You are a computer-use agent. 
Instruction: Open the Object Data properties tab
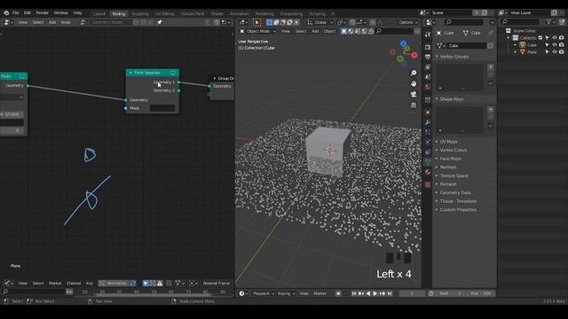click(x=428, y=162)
